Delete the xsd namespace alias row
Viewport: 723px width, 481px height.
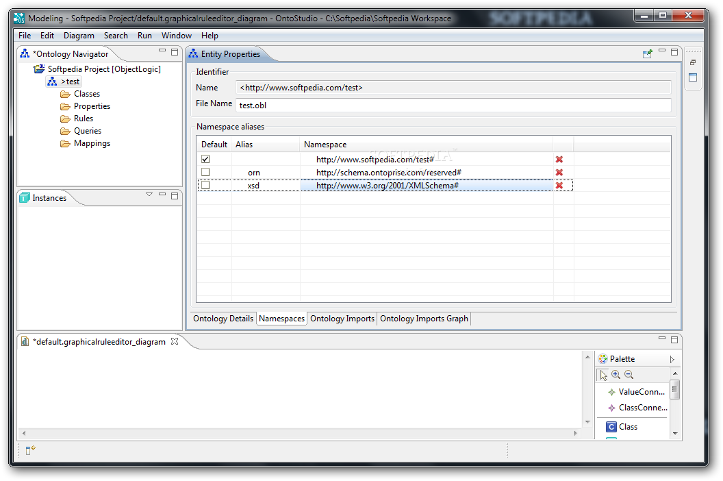pyautogui.click(x=559, y=185)
